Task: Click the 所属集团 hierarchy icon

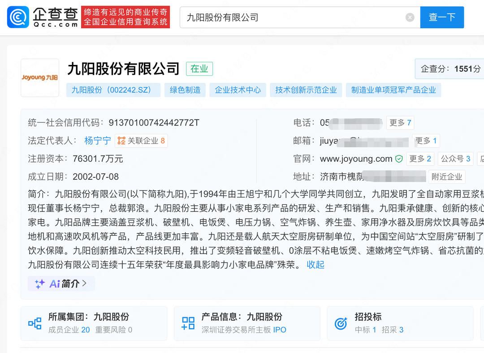Action: (35, 323)
